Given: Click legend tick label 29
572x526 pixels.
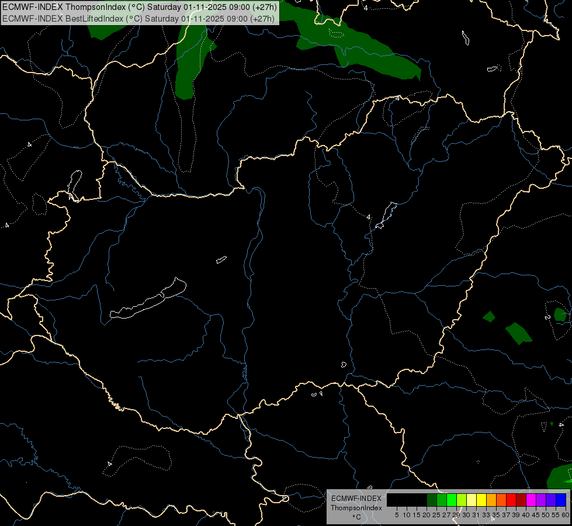Looking at the screenshot, I should click(456, 515).
